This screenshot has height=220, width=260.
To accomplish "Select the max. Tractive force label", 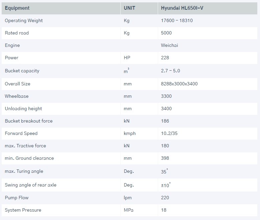I will 25,146.
